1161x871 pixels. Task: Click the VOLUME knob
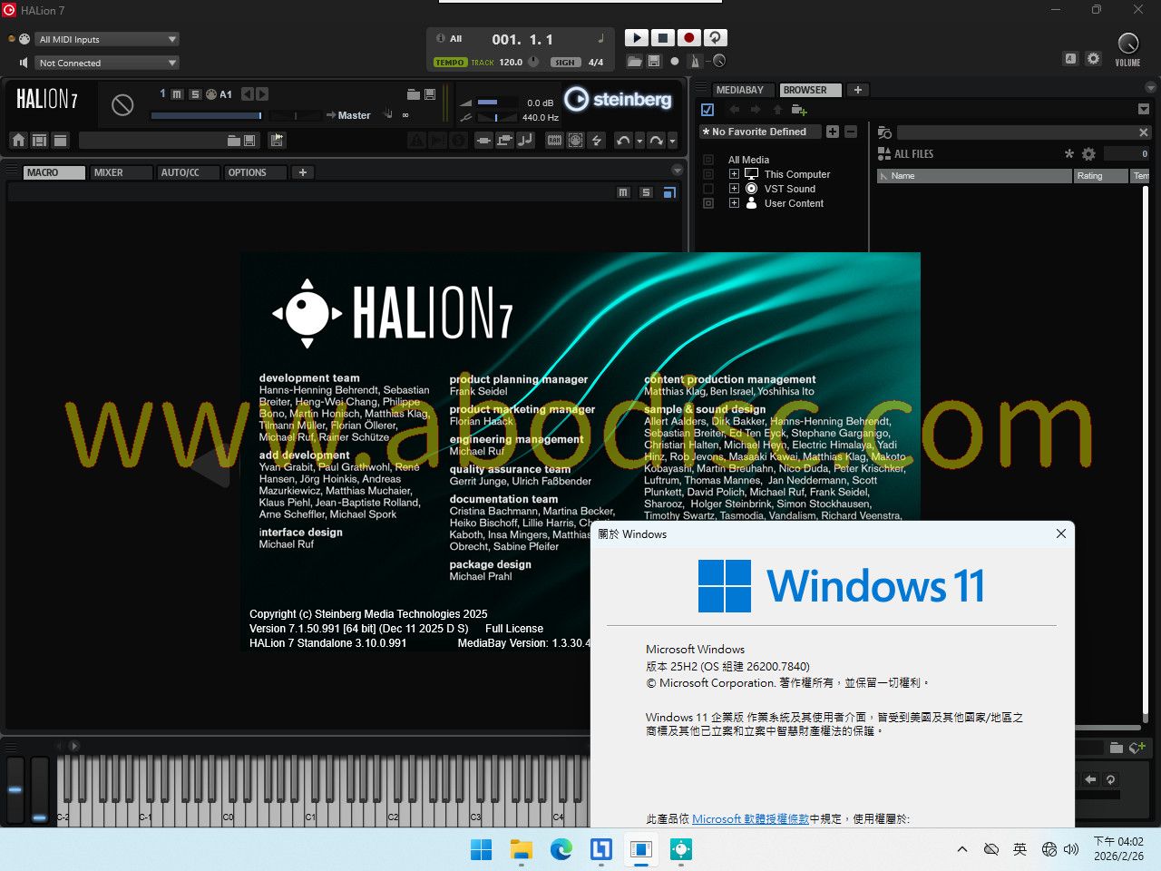pos(1127,43)
